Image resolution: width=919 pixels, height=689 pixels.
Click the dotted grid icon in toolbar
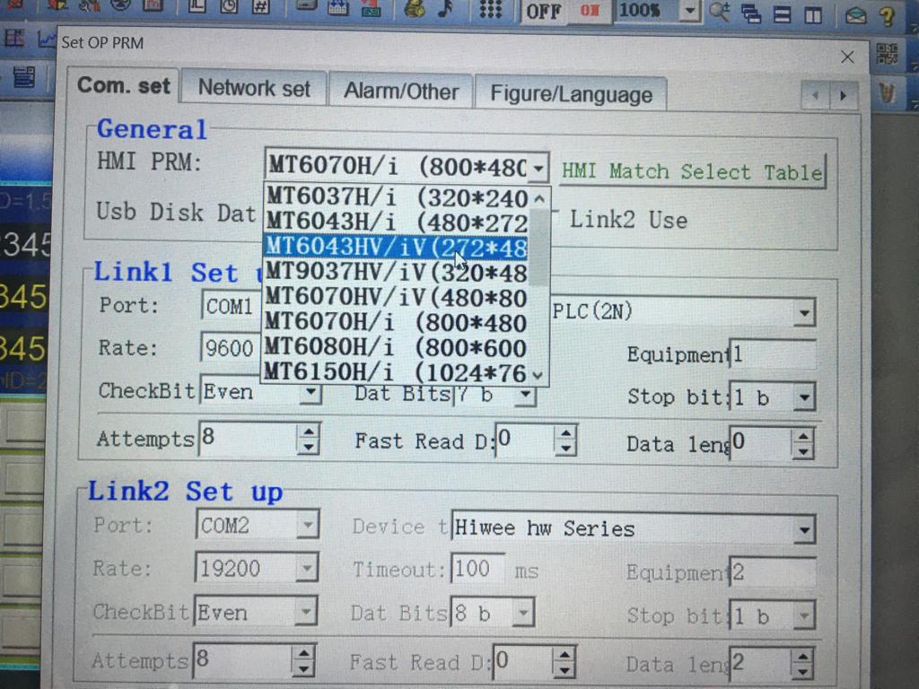[490, 9]
